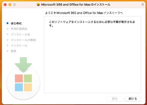147x105 pixels.
Task: Click the green square of Microsoft logo
Action: pyautogui.click(x=28, y=78)
